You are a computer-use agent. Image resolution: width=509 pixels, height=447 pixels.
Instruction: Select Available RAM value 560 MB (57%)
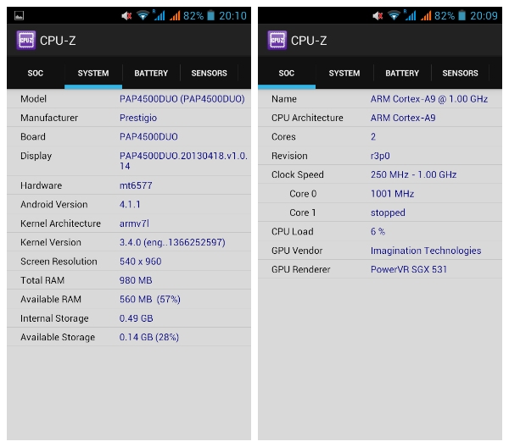coord(149,299)
